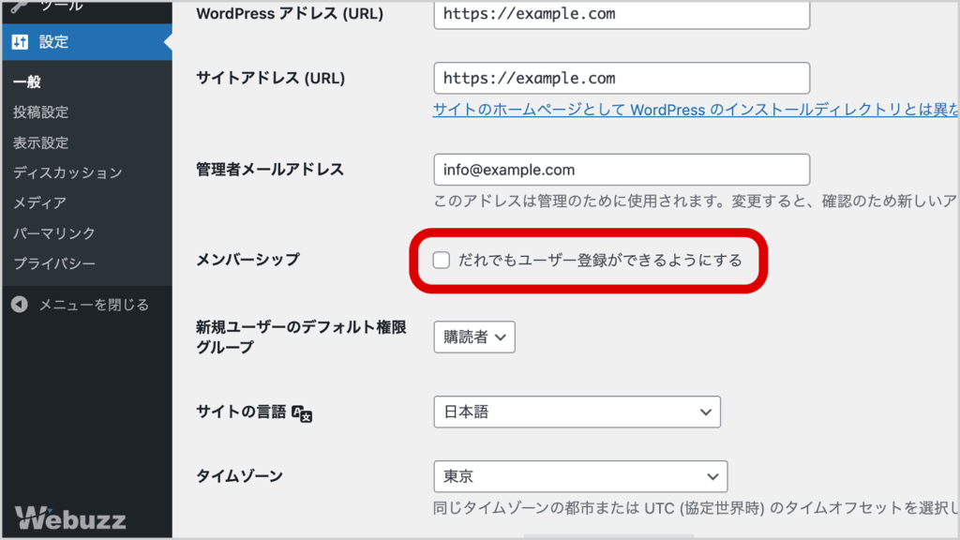Viewport: 960px width, 540px height.
Task: Click the admin email description text
Action: [696, 201]
